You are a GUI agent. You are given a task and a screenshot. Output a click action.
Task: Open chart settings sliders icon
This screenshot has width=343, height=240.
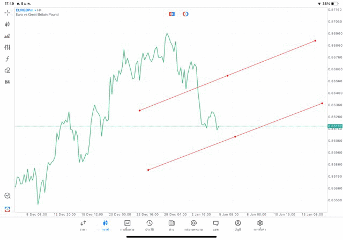pyautogui.click(x=8, y=47)
